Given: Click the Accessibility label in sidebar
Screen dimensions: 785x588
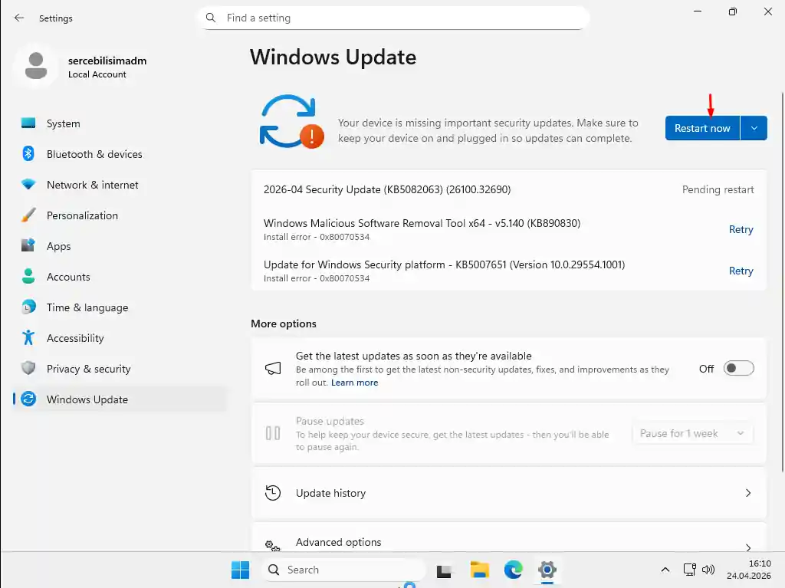Looking at the screenshot, I should [75, 338].
